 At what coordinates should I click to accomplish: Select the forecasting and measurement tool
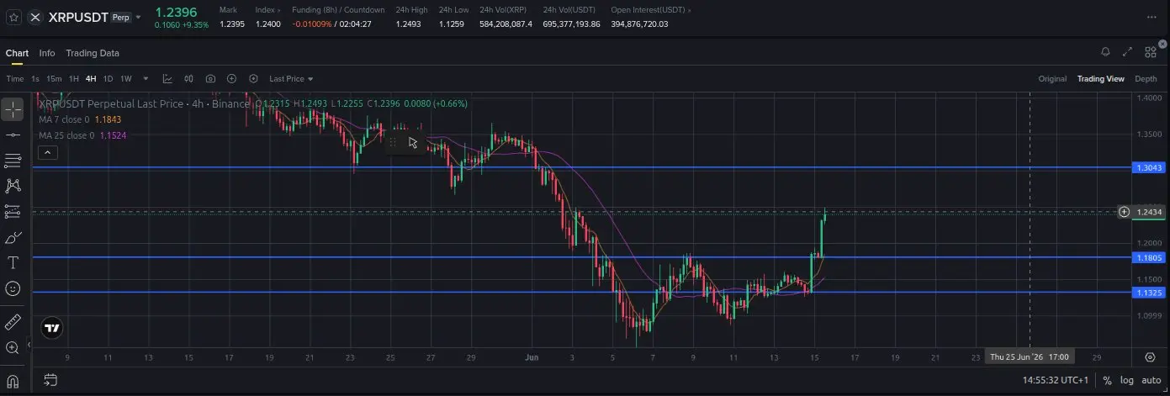click(x=13, y=212)
